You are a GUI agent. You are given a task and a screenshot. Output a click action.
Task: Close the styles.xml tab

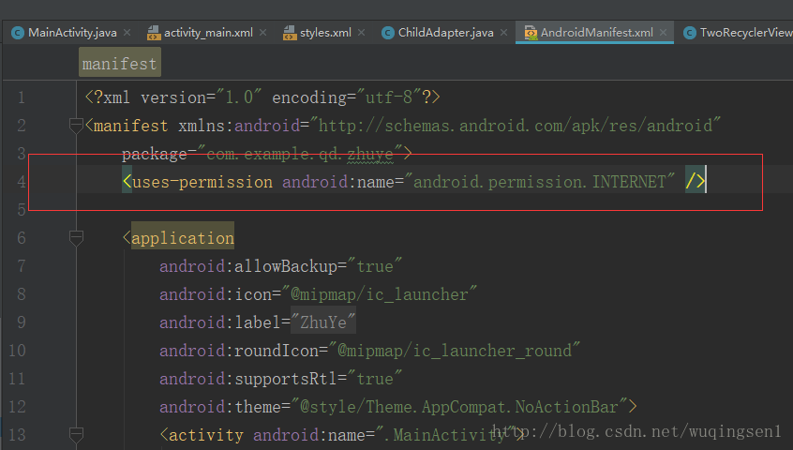(361, 33)
